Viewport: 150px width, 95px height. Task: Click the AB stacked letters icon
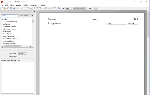46,8
